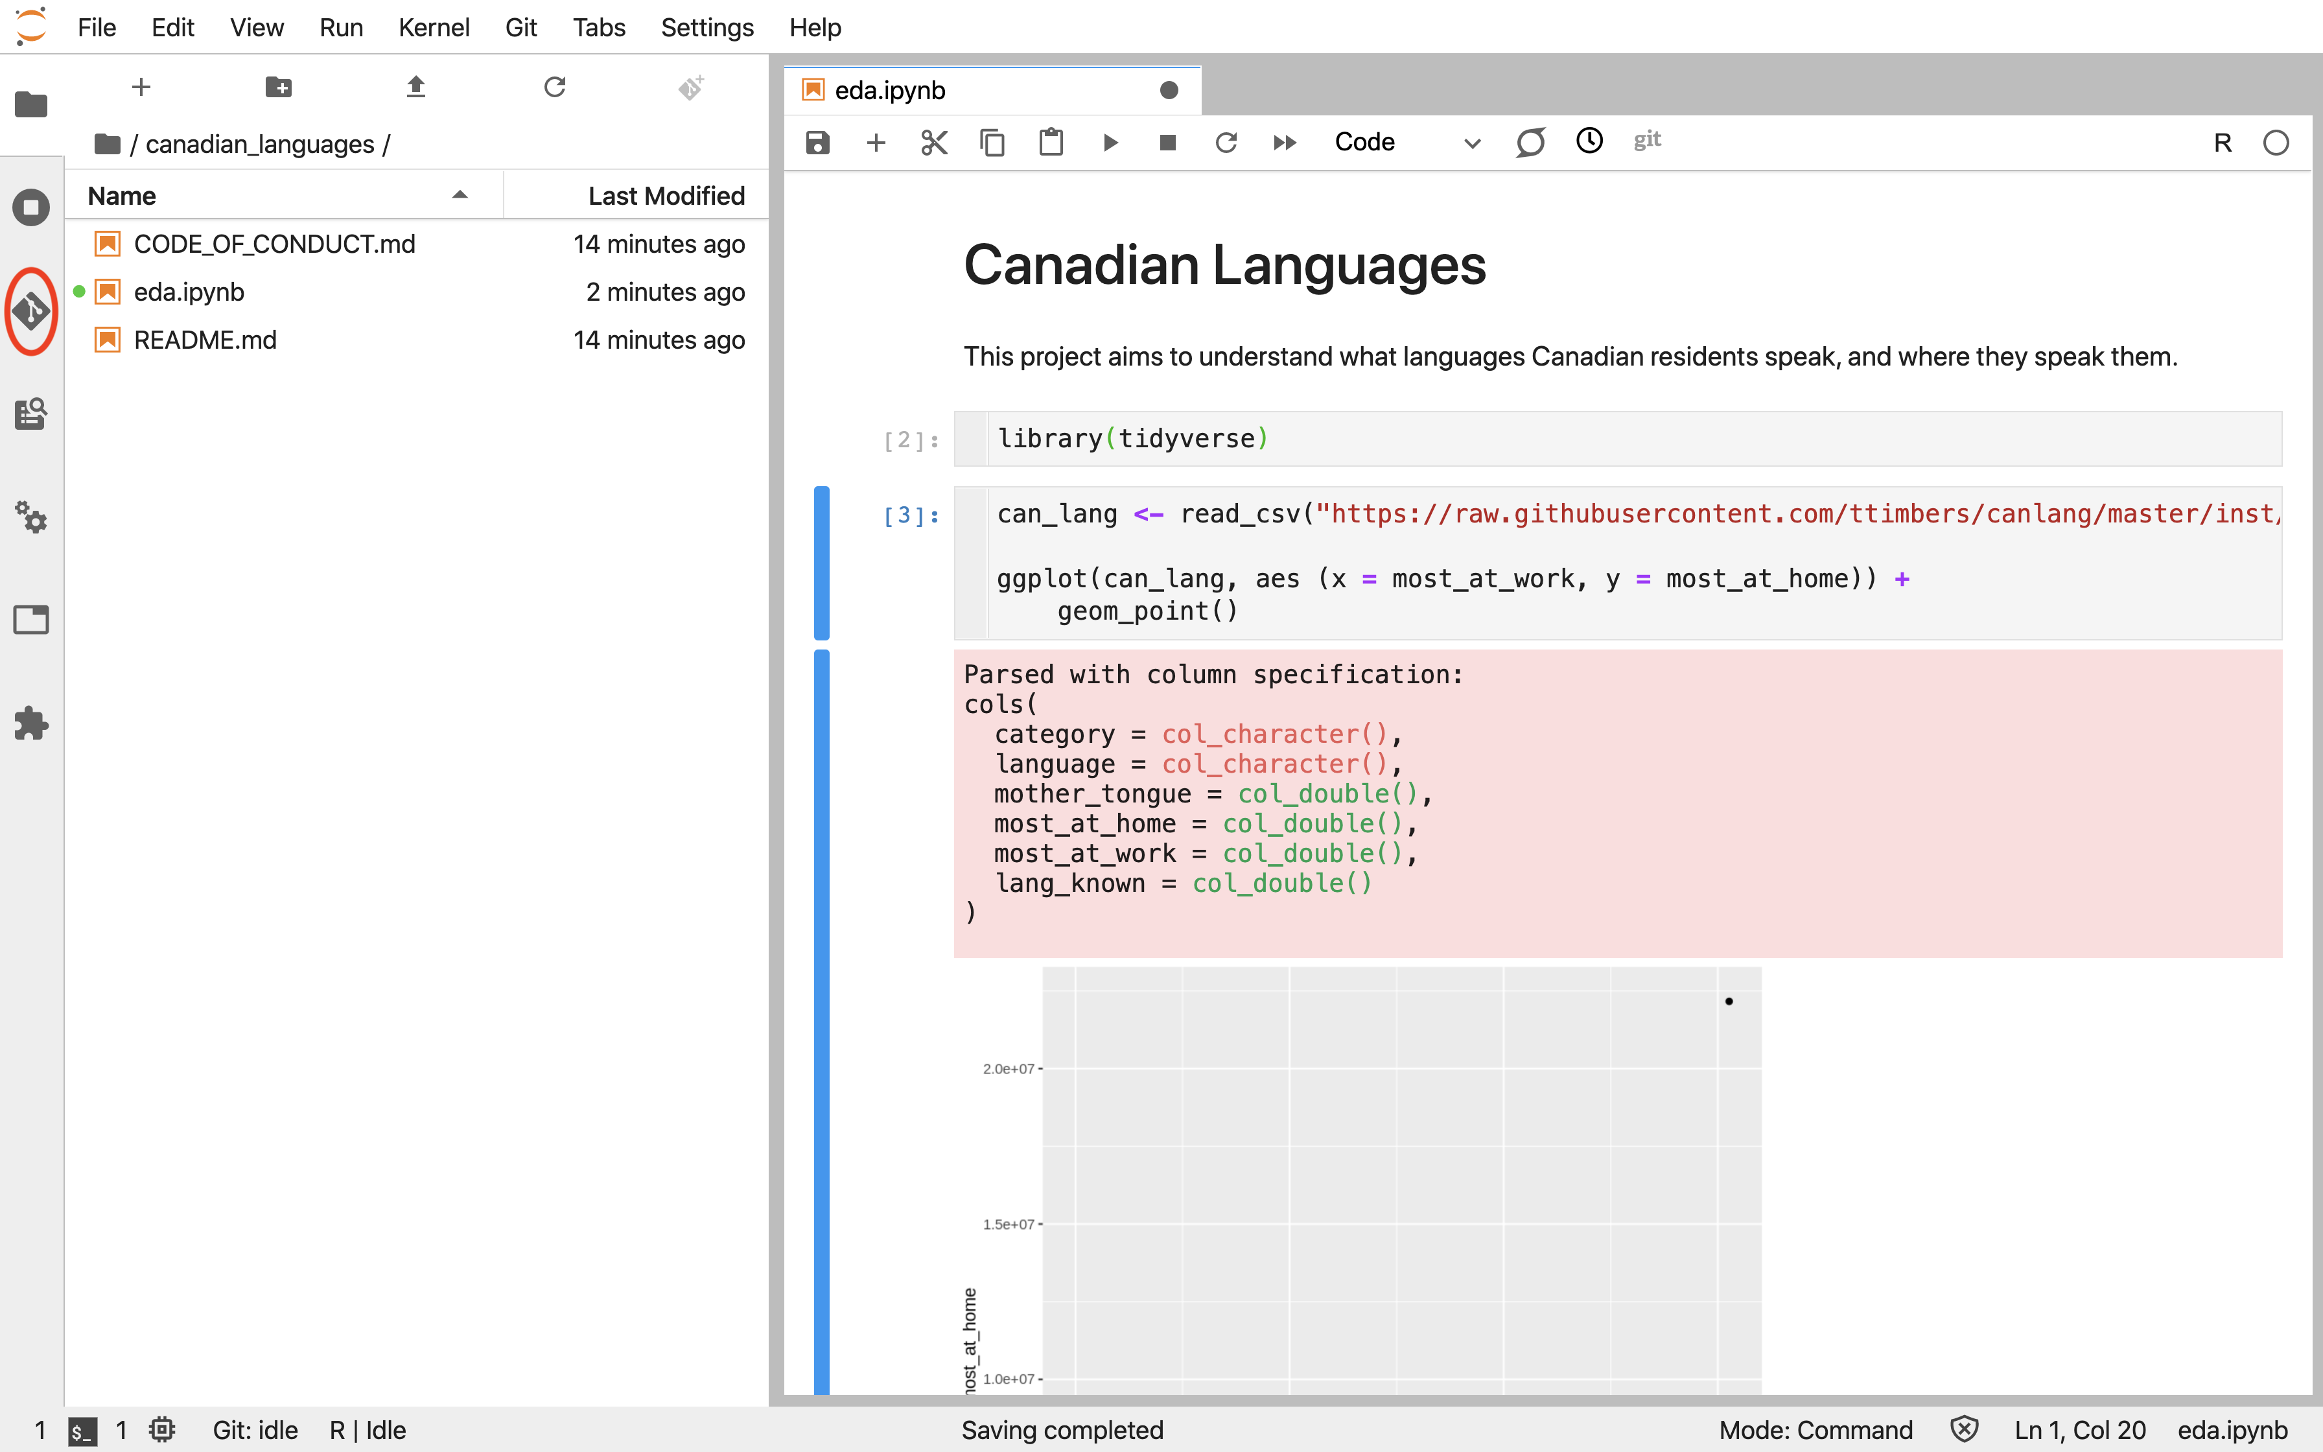Click the kernel chip icon in status bar

coord(162,1430)
